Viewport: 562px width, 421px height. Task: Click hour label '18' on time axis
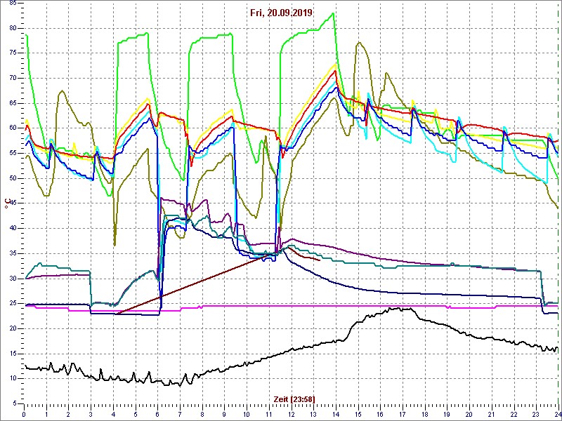424,415
